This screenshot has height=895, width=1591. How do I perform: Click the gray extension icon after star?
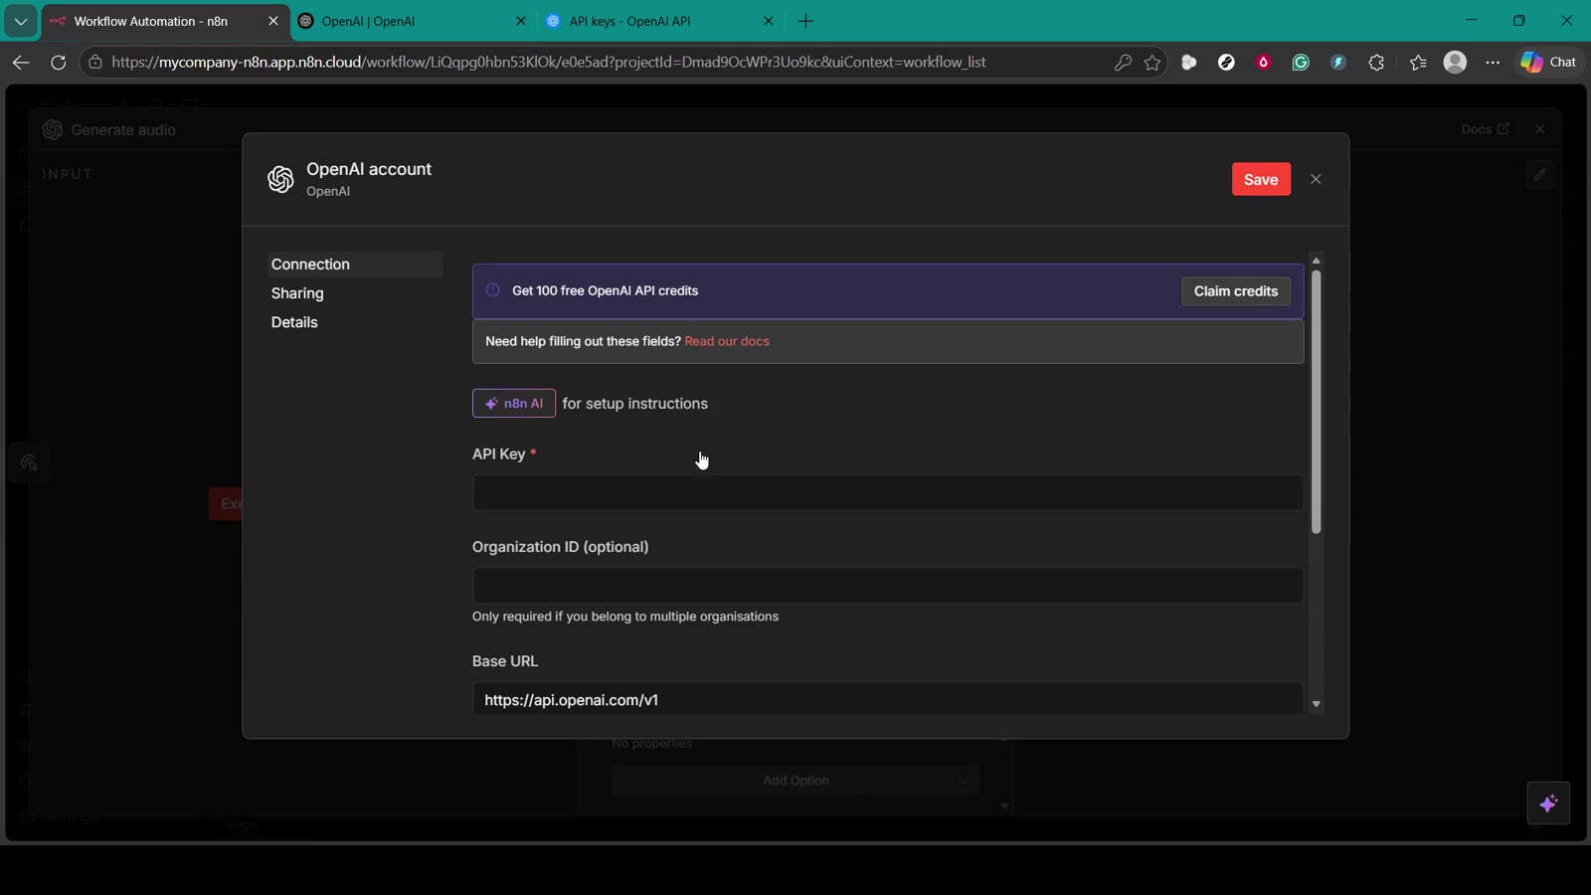1188,62
